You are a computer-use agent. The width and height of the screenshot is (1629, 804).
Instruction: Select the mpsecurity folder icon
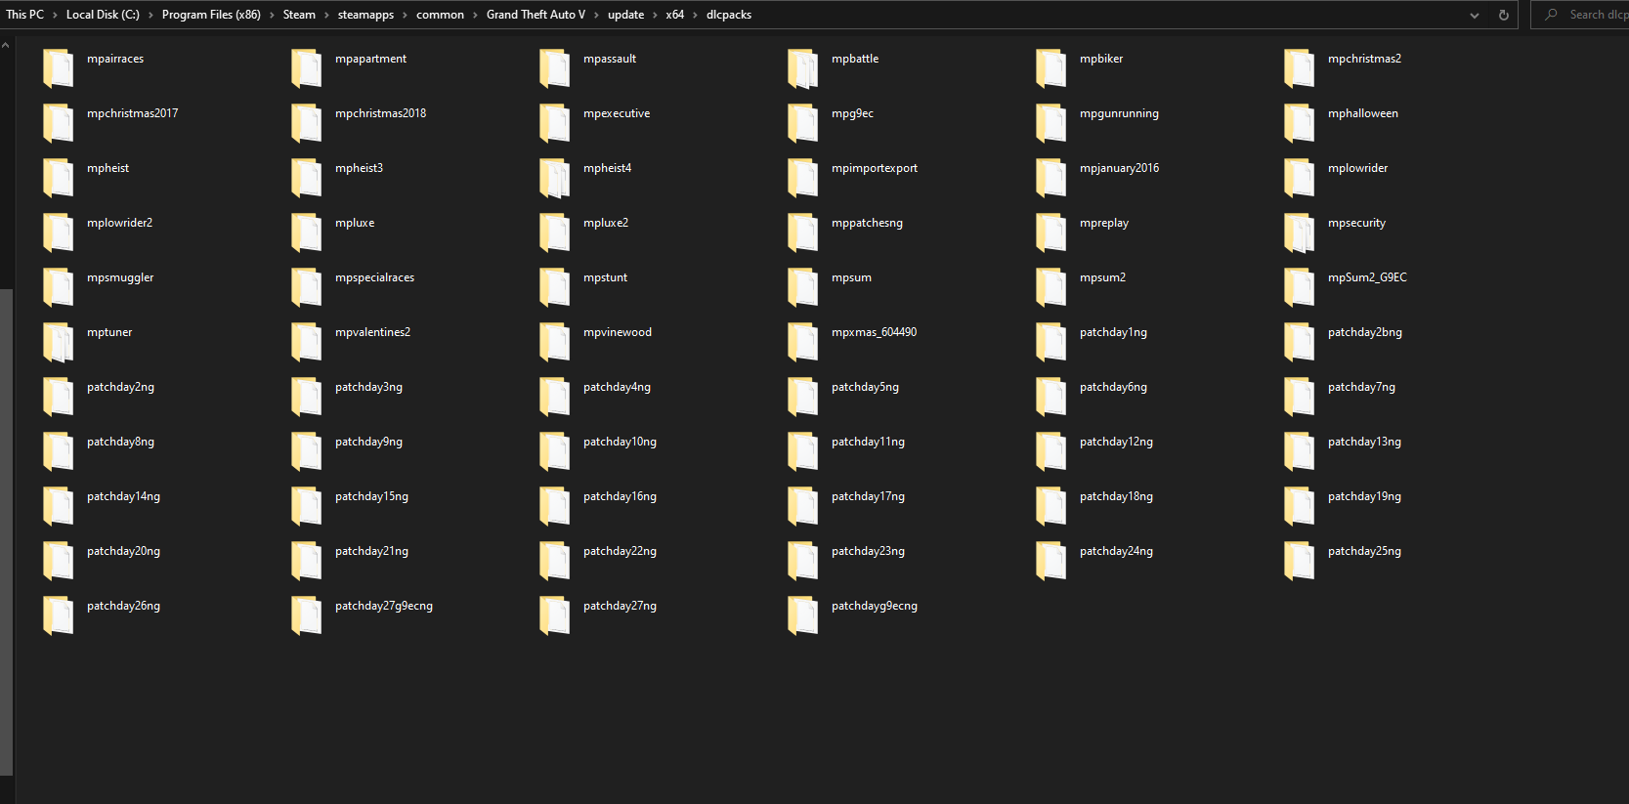tap(1299, 232)
